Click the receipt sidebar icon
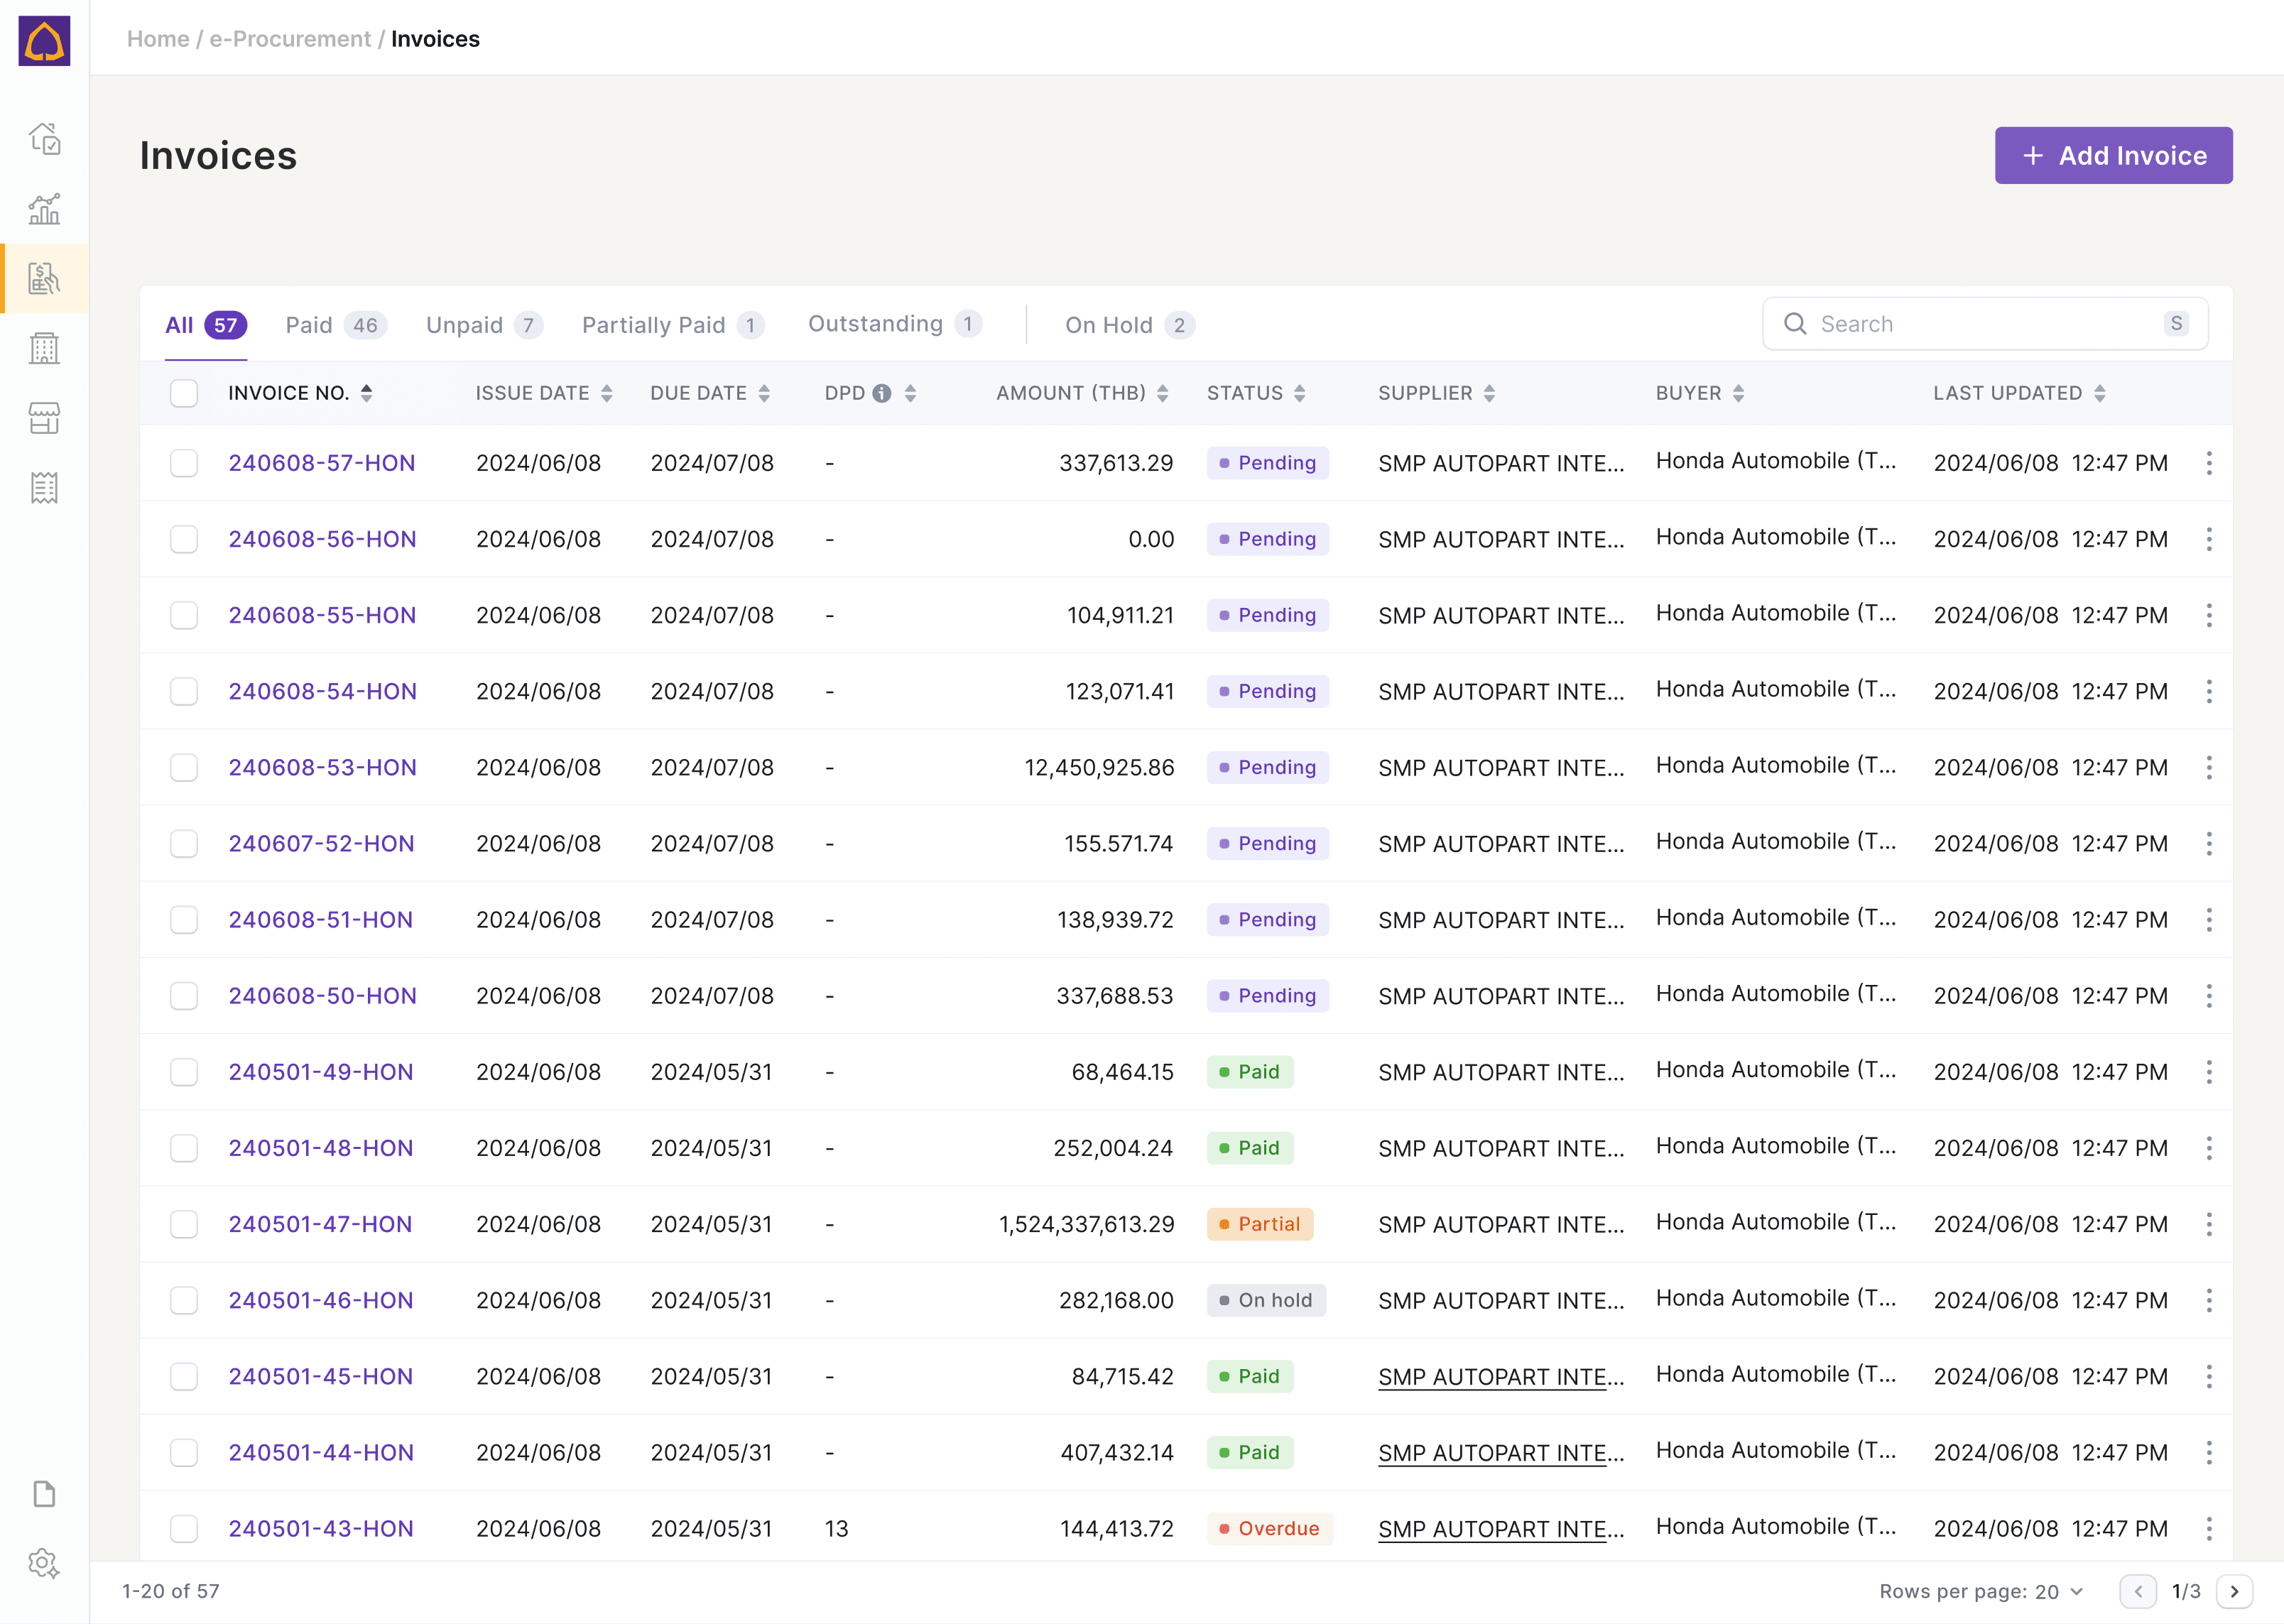This screenshot has height=1624, width=2284. (x=44, y=488)
